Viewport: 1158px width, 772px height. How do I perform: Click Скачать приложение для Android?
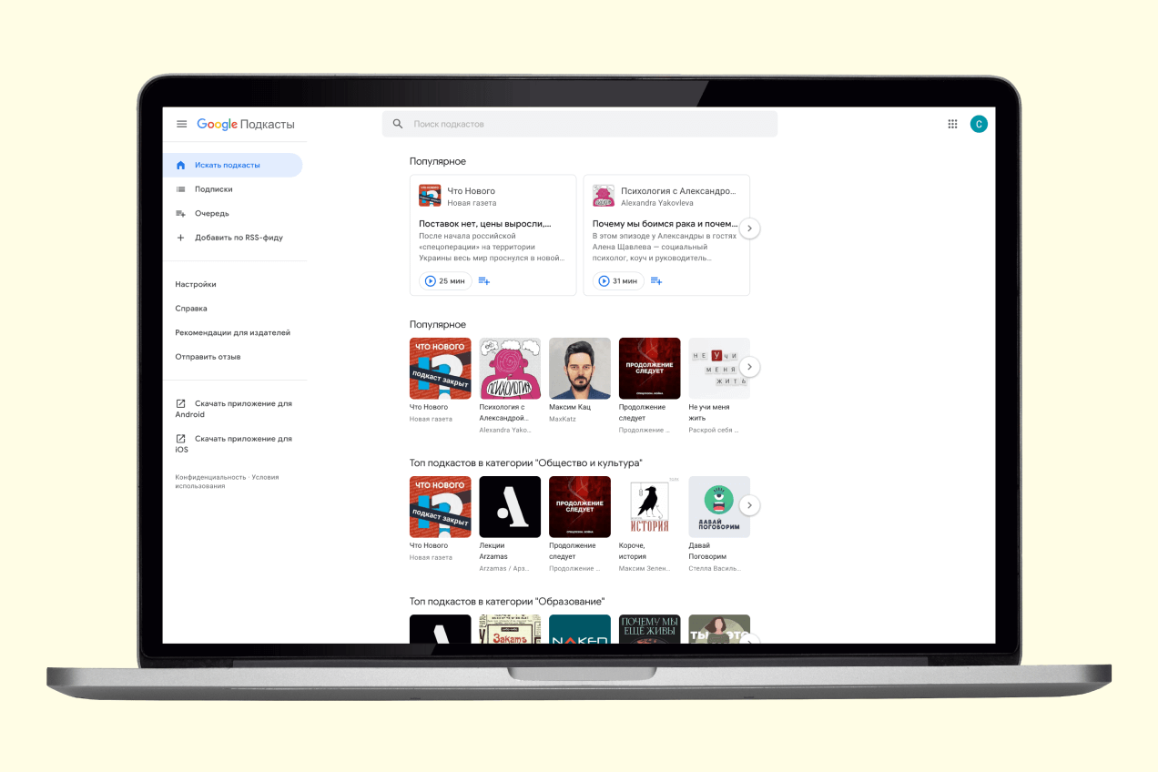234,409
